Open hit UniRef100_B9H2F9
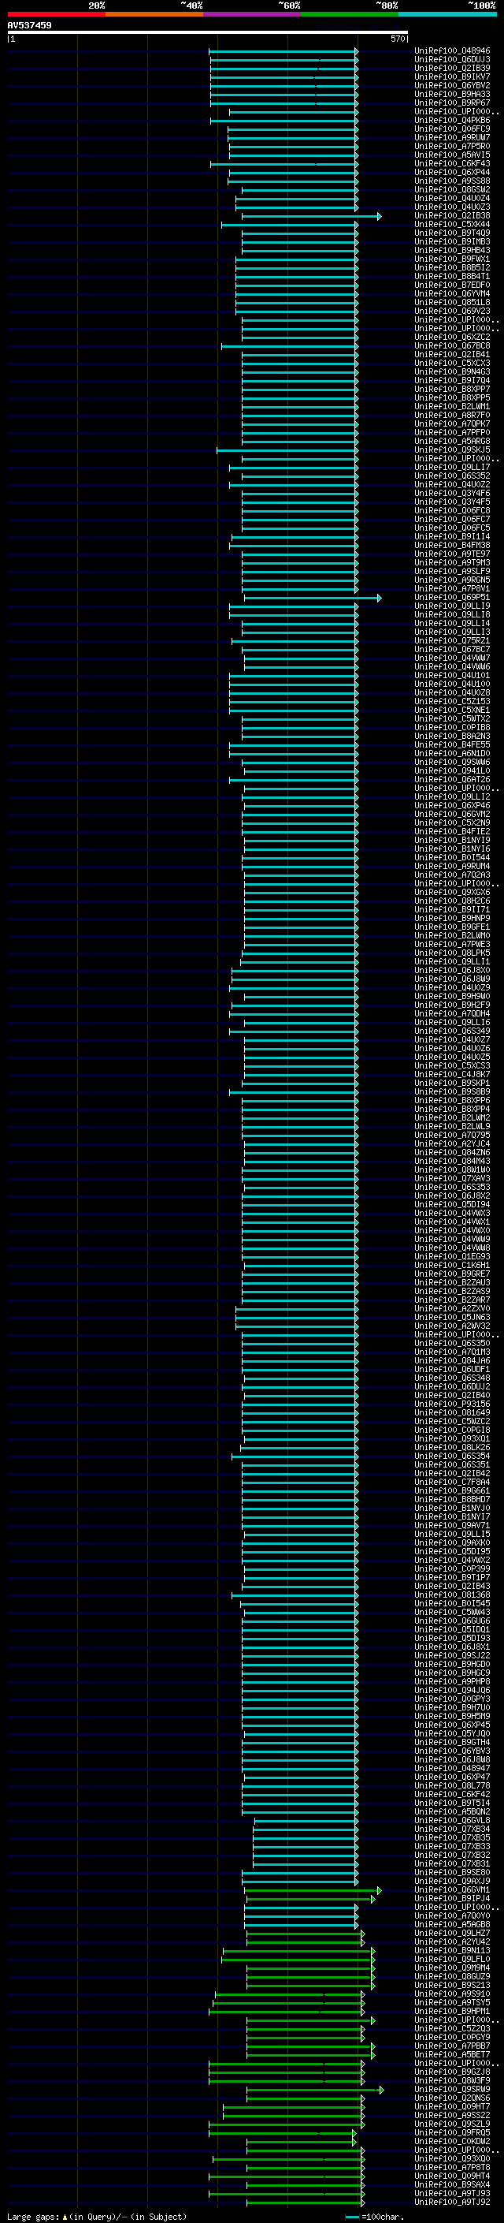Viewport: 504px width, 2223px height. click(452, 1005)
